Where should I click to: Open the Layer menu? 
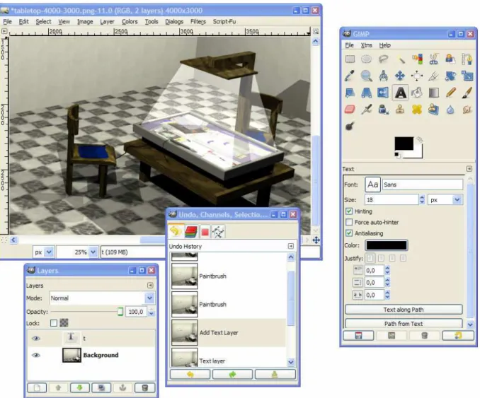(x=107, y=22)
